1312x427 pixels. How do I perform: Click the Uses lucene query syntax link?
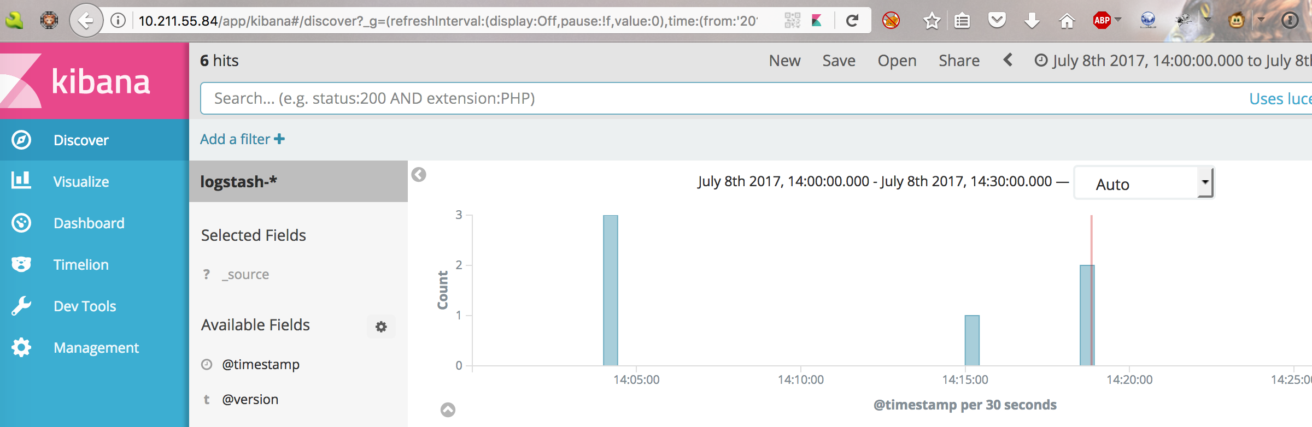tap(1280, 98)
